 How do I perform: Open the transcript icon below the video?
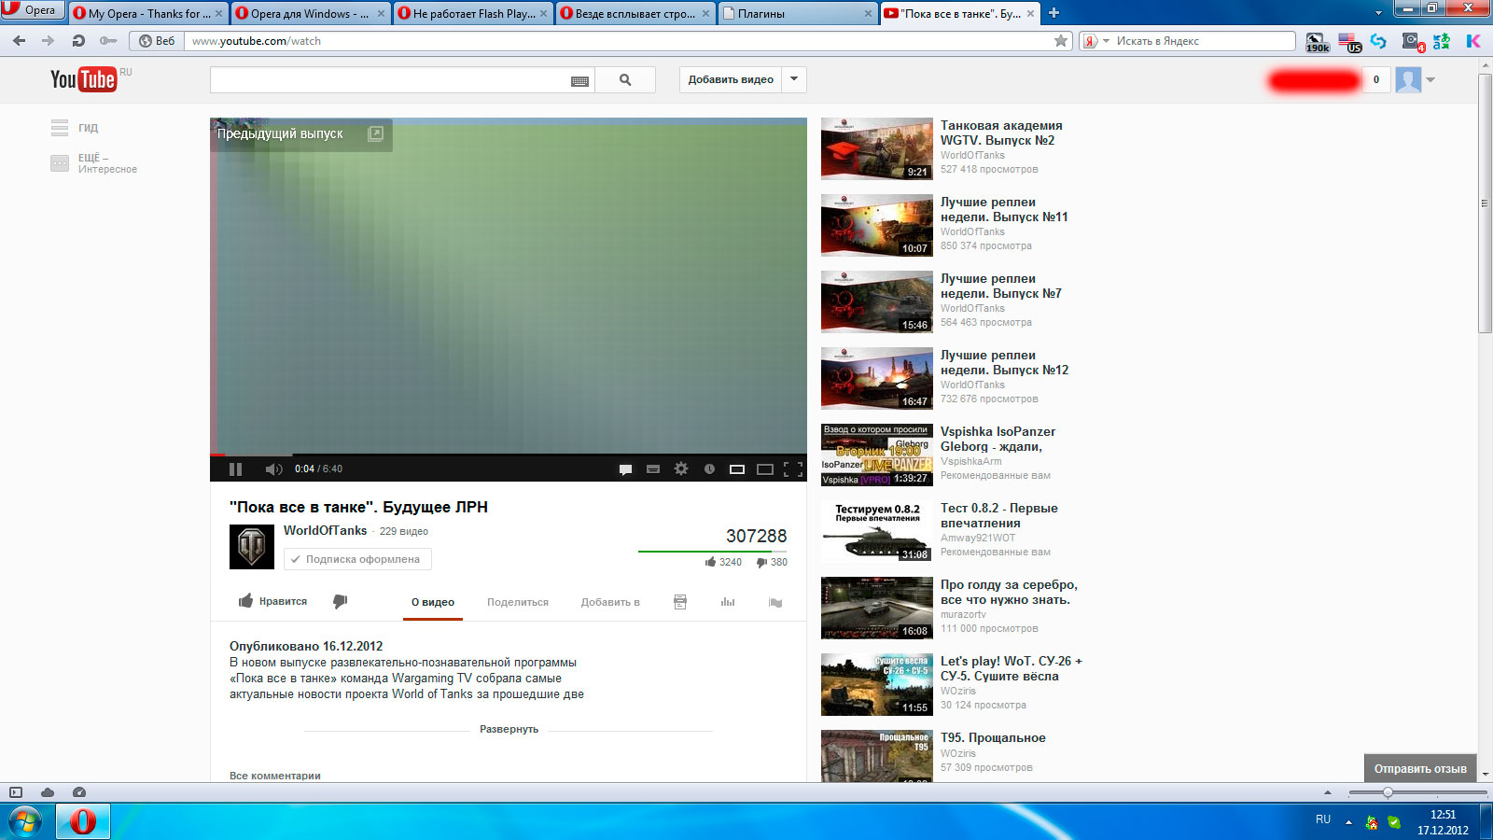pyautogui.click(x=680, y=602)
